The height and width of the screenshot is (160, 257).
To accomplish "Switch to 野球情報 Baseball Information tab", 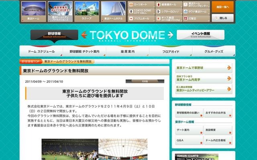I will click(x=54, y=35).
